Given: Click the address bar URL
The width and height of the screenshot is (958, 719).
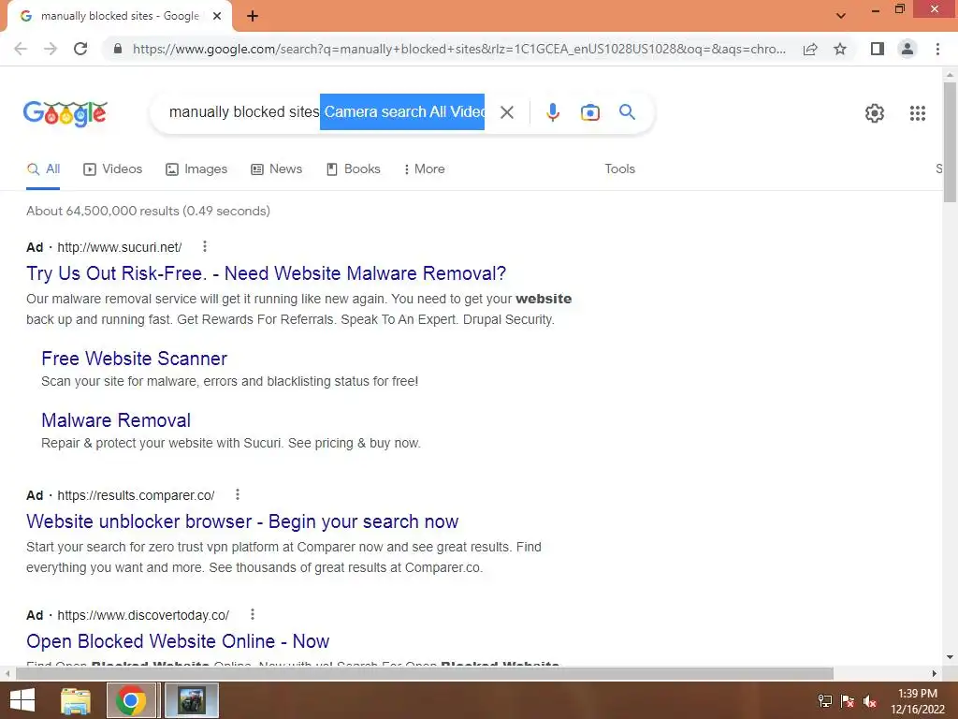Looking at the screenshot, I should pos(458,49).
